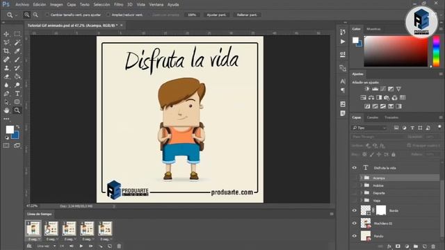
Task: Expand the Acampa layer group
Action: (362, 178)
